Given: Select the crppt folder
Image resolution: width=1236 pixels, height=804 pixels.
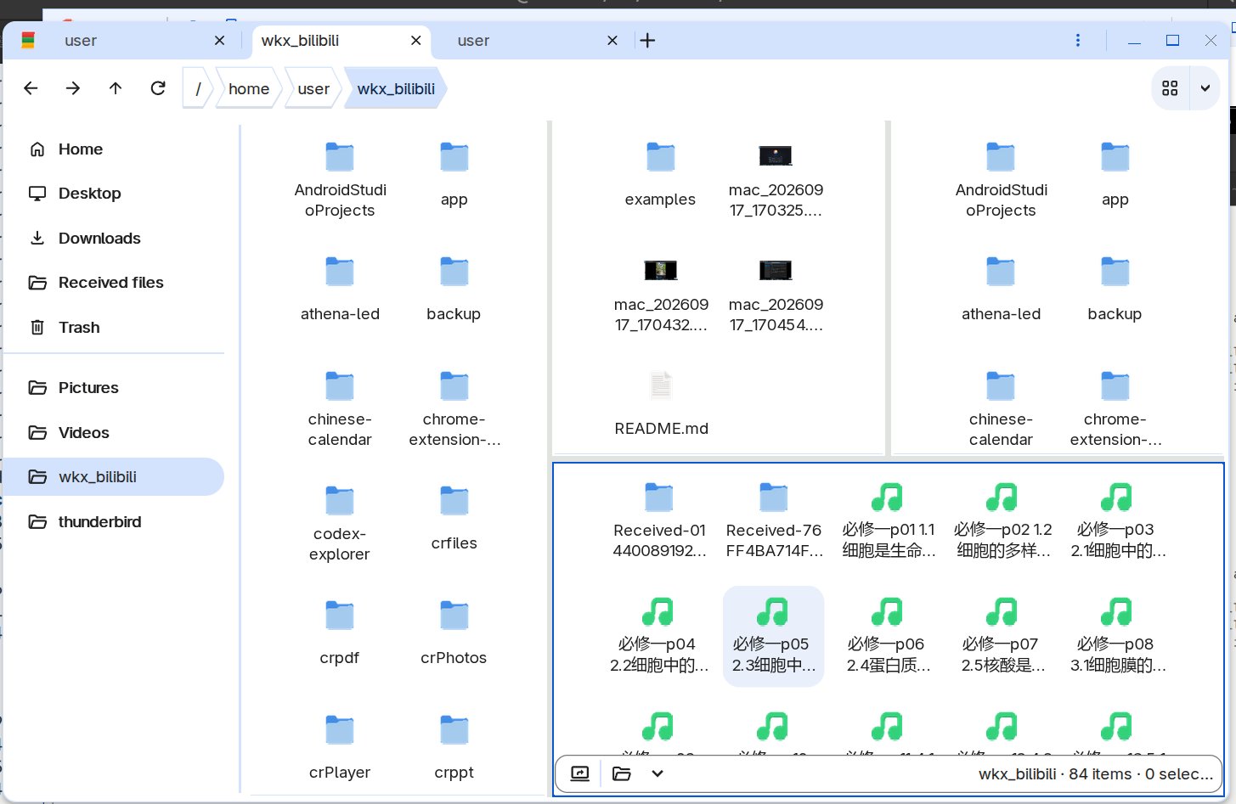Looking at the screenshot, I should (x=454, y=747).
